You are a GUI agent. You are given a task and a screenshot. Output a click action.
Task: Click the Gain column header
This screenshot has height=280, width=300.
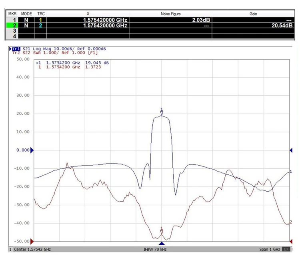pyautogui.click(x=253, y=14)
